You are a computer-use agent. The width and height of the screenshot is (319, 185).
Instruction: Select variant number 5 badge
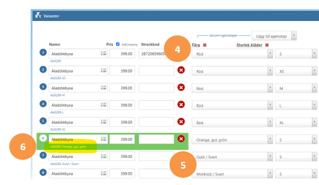click(x=43, y=121)
